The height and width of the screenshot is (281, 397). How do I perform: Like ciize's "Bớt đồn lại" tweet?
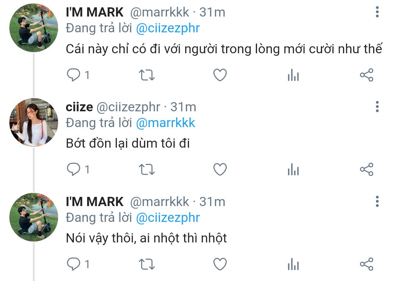(220, 169)
